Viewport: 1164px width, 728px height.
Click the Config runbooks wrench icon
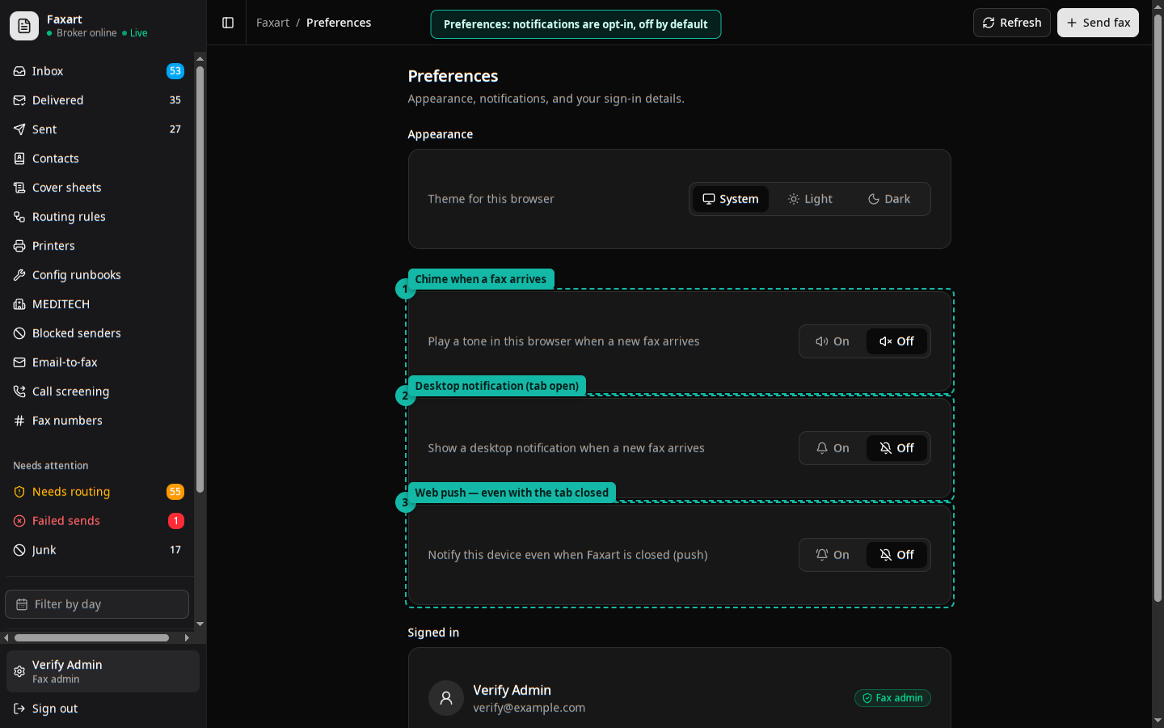pos(19,275)
